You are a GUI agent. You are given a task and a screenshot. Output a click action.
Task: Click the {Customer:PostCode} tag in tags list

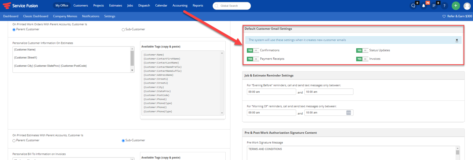click(156, 95)
